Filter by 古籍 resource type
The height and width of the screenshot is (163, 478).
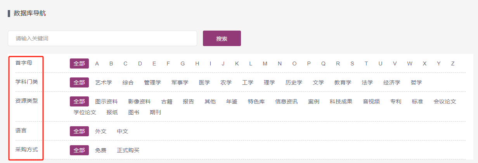click(167, 101)
